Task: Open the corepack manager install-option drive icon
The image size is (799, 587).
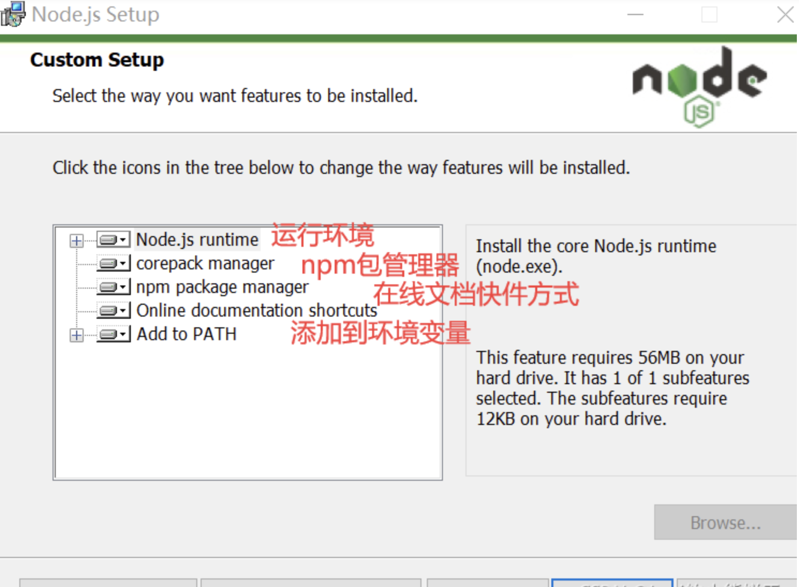Action: tap(114, 263)
